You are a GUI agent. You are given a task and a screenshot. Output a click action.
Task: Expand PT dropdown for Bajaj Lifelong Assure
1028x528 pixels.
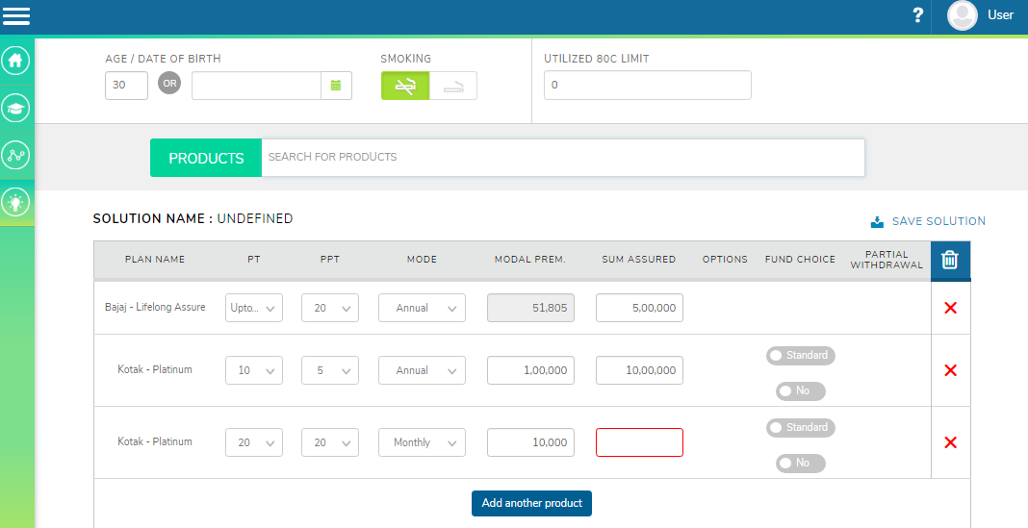253,308
